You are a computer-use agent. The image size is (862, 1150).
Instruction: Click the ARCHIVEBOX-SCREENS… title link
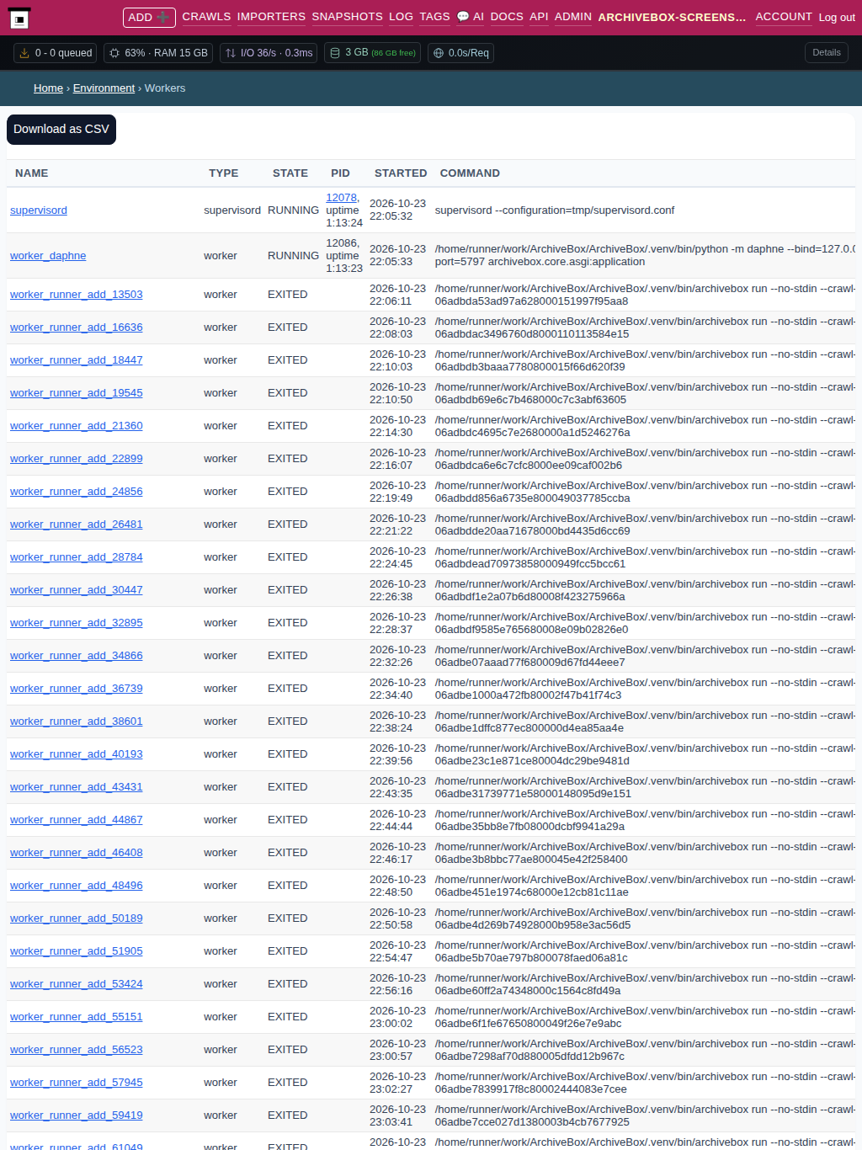pos(672,17)
